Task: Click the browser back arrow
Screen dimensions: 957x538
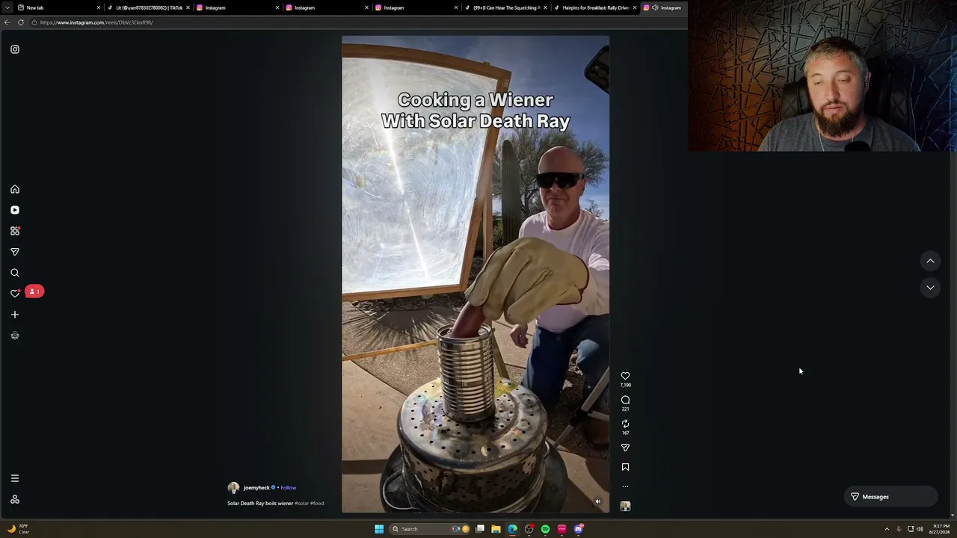Action: 7,22
